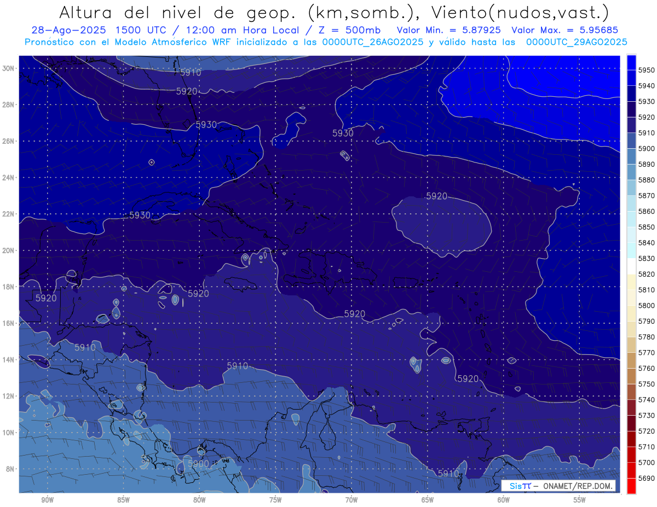657x507 pixels.
Task: Click color bar segment between 5940 and 5950
Action: (631, 78)
